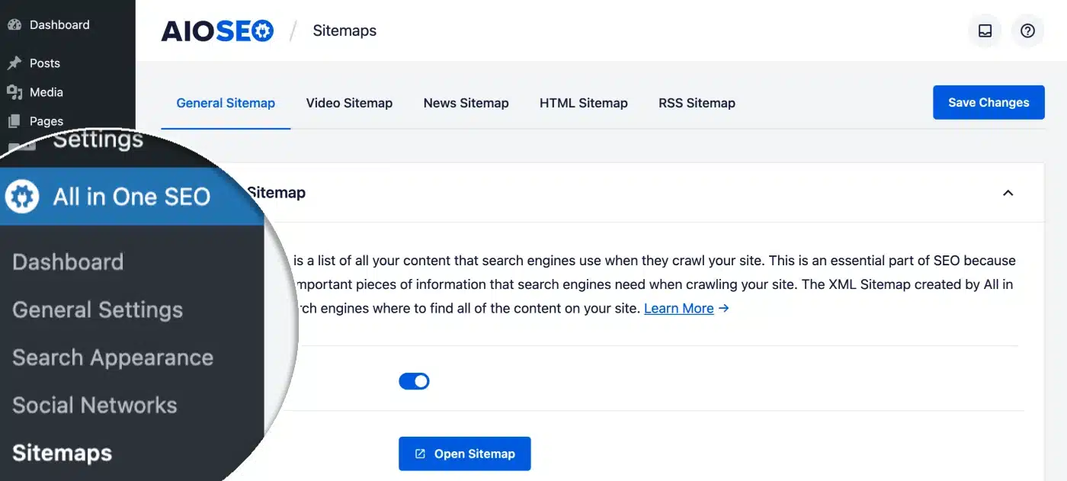Follow the Learn More link
This screenshot has height=481, width=1067.
point(678,308)
